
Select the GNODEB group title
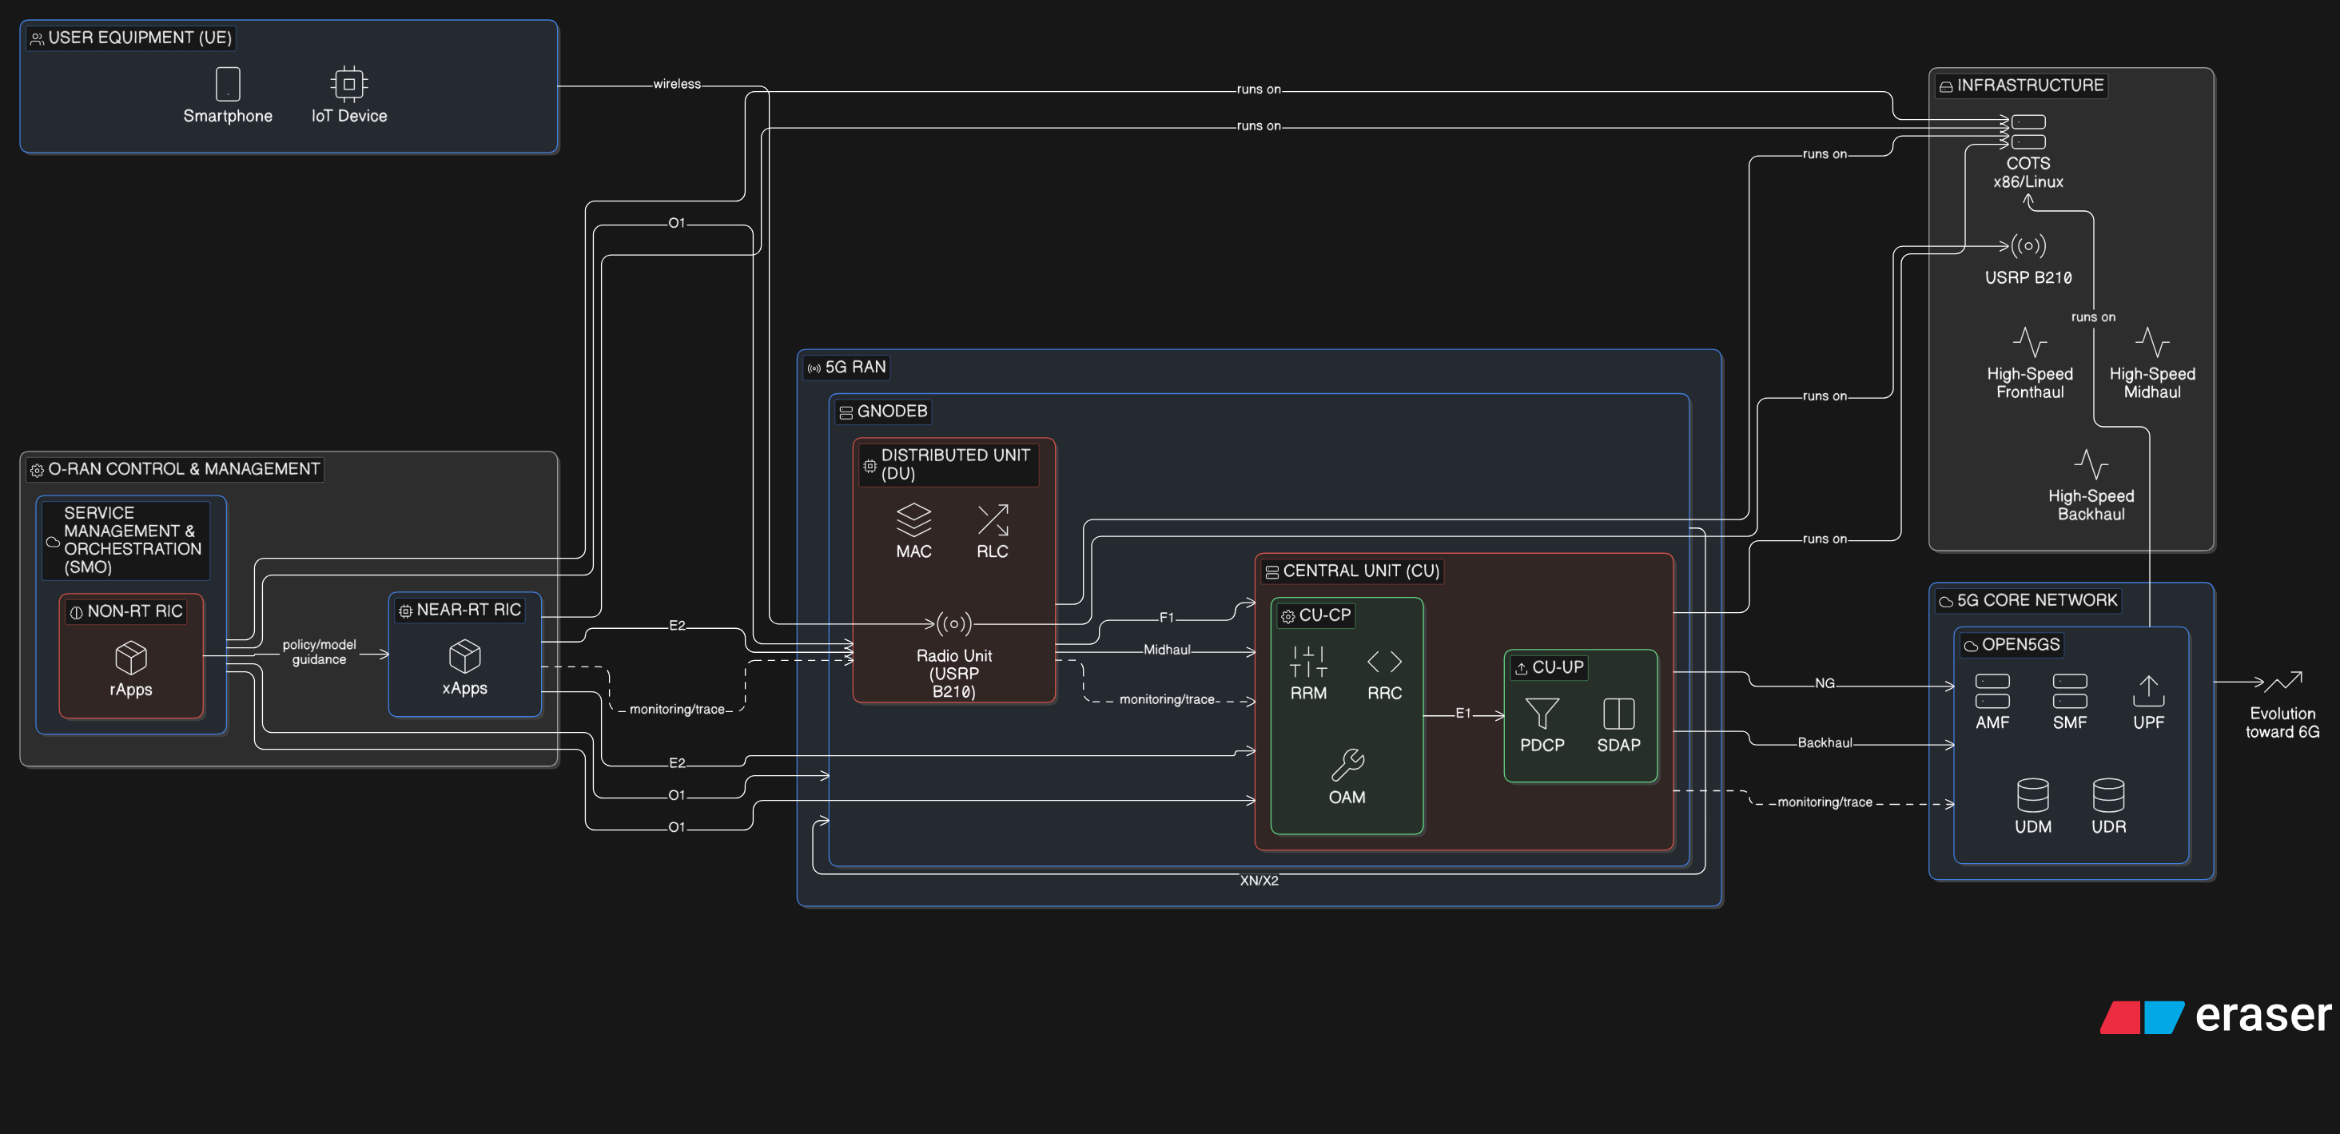tap(892, 412)
